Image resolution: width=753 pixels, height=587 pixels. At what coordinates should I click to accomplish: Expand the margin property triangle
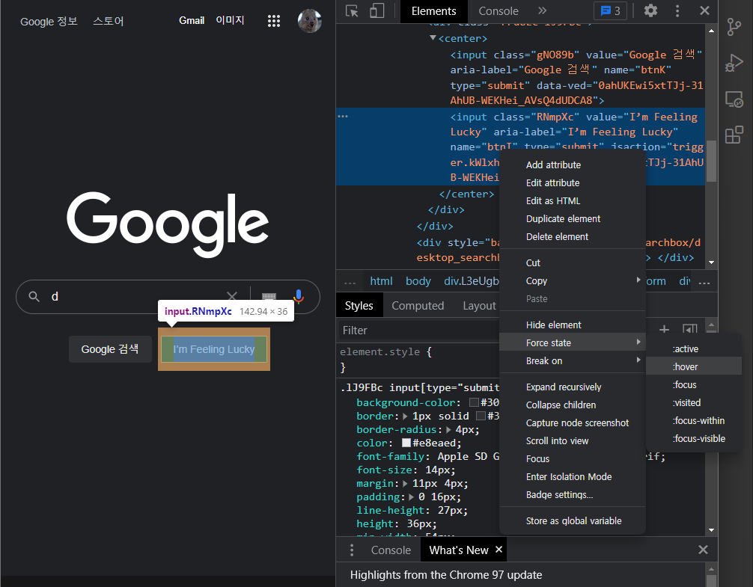[405, 483]
